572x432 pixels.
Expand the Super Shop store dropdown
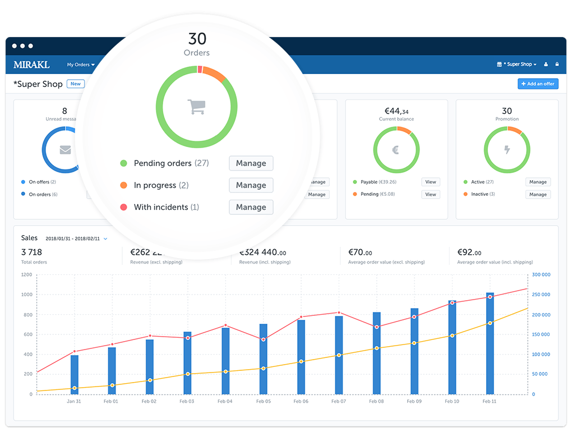point(516,65)
